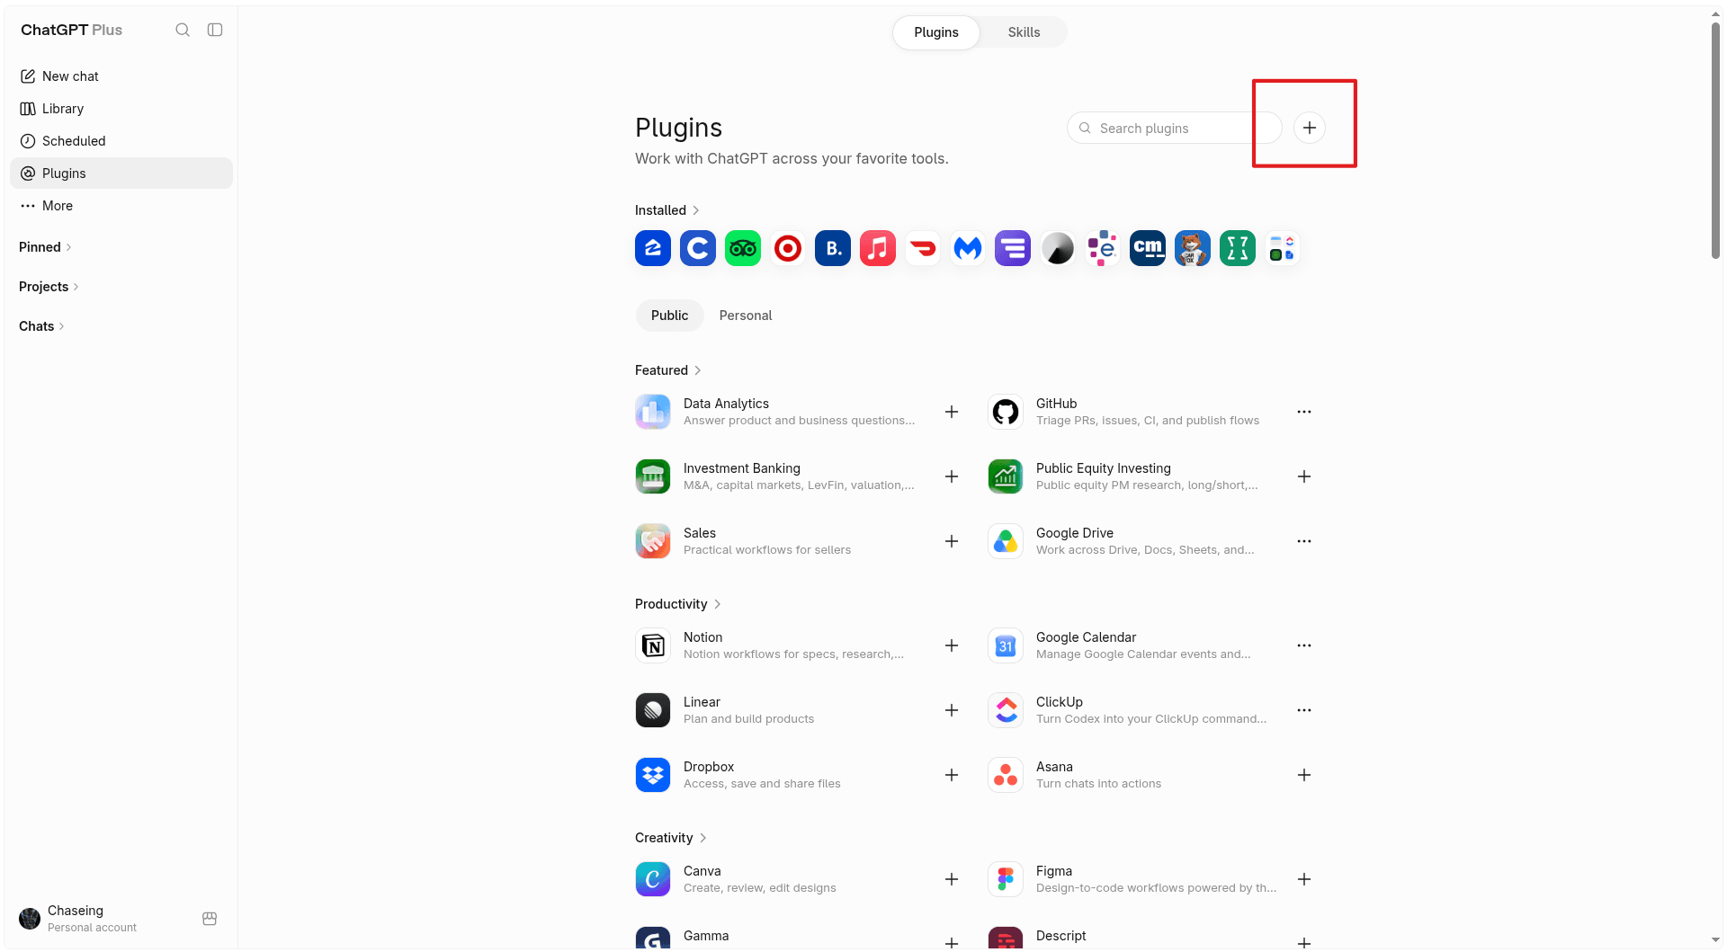Collapse the sidebar with the panel toggle icon
Screen dimensions: 1727x952
[x=215, y=30]
